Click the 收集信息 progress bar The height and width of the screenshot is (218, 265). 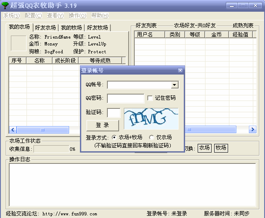tap(51, 149)
